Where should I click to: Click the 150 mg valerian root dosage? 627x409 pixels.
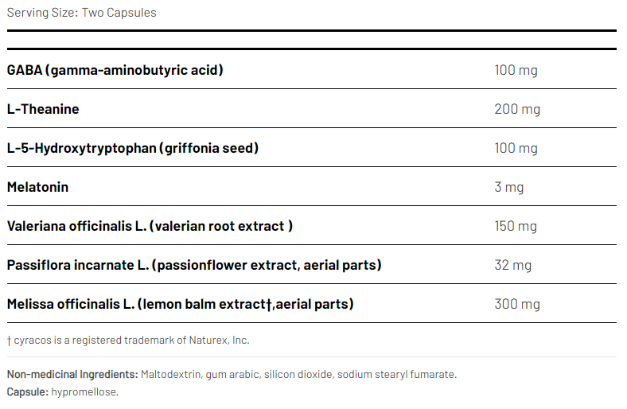(516, 226)
